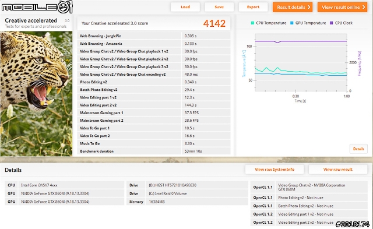Click the leopard benchmark image
Image resolution: width=373 pixels, height=229 pixels.
pos(36,94)
